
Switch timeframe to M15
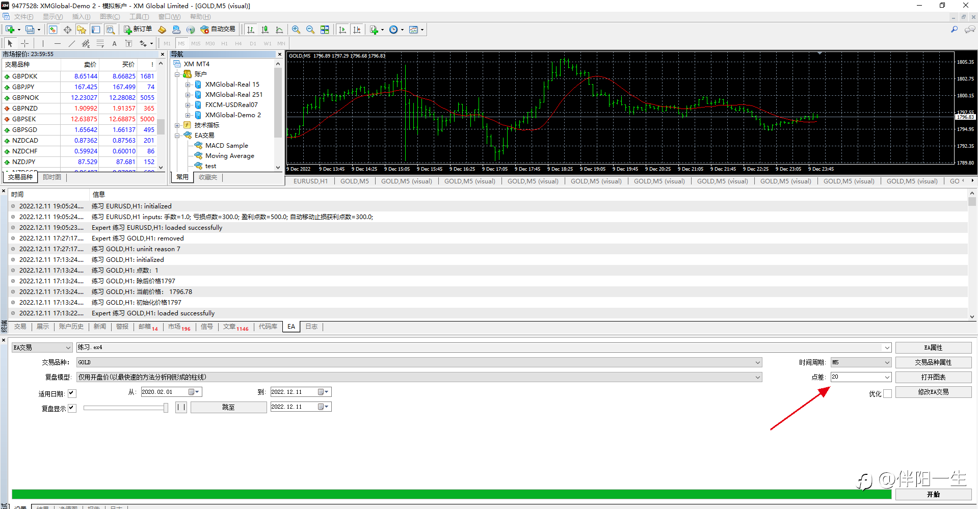click(196, 43)
